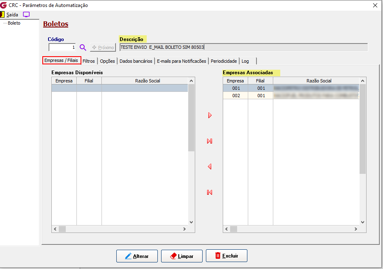Click Filial 001 cell in Empresa 002 row
This screenshot has height=269, width=383.
261,96
